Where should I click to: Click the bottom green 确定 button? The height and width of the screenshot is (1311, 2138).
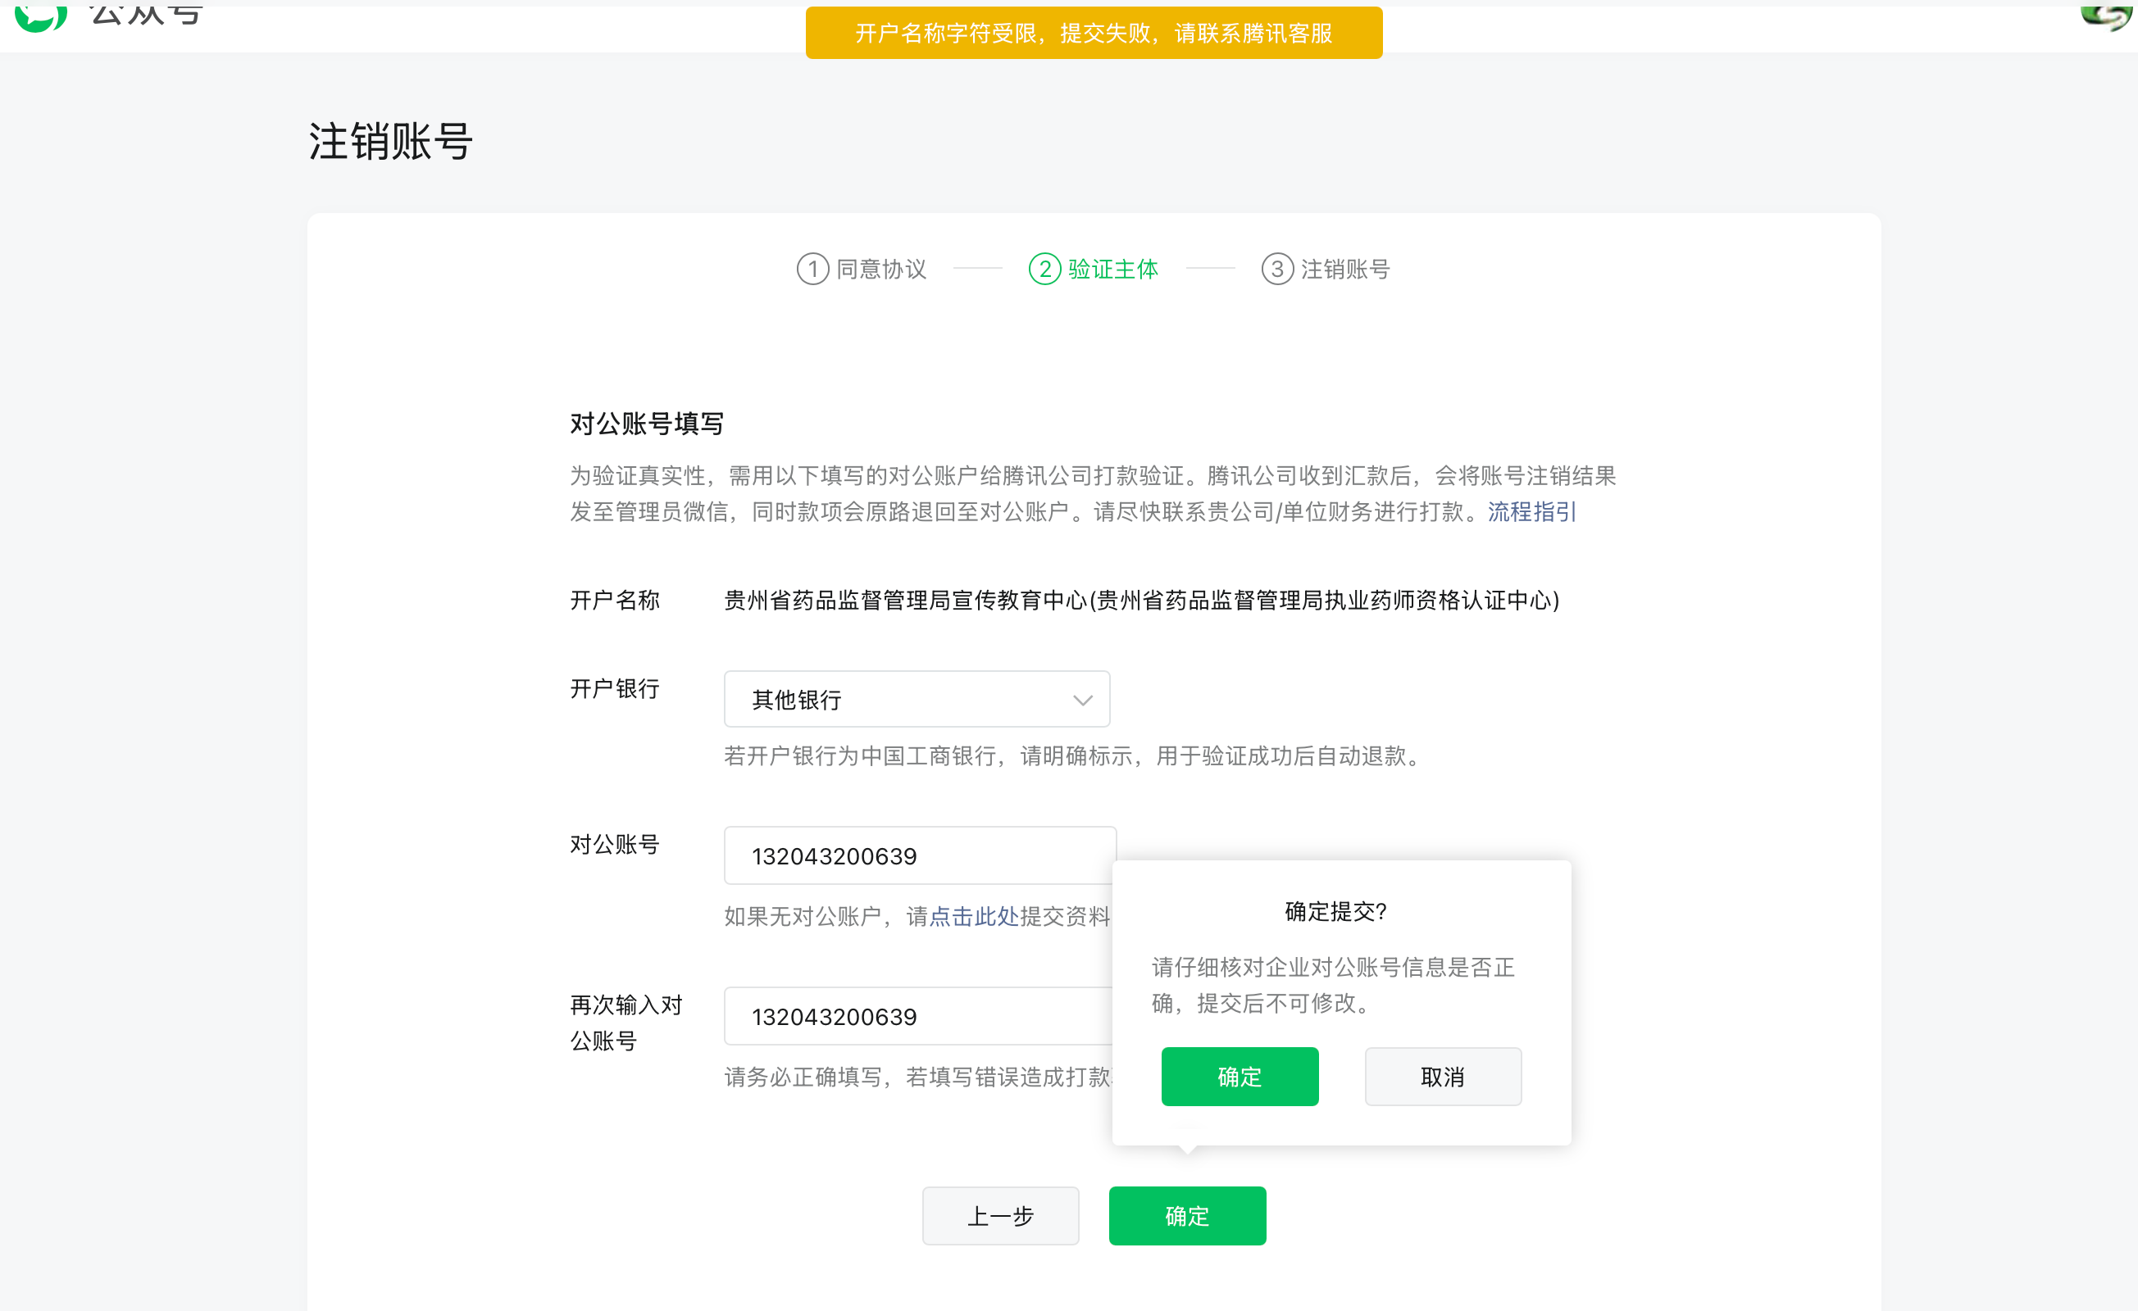click(1186, 1216)
